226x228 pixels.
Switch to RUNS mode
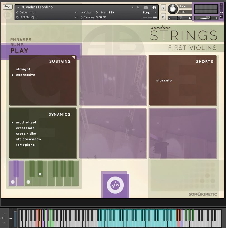point(17,45)
